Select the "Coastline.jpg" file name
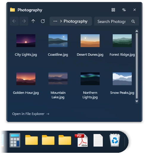 click(58, 55)
